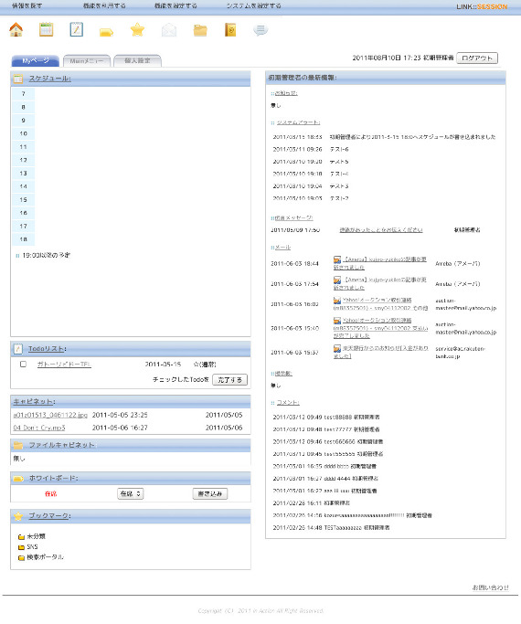Open the calendar schedule icon in toolbar
This screenshot has width=521, height=624.
(x=47, y=30)
